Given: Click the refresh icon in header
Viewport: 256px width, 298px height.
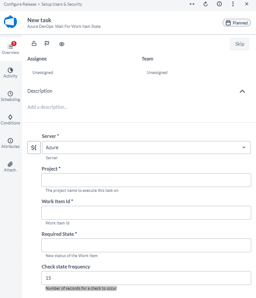Looking at the screenshot, I should pyautogui.click(x=206, y=4).
